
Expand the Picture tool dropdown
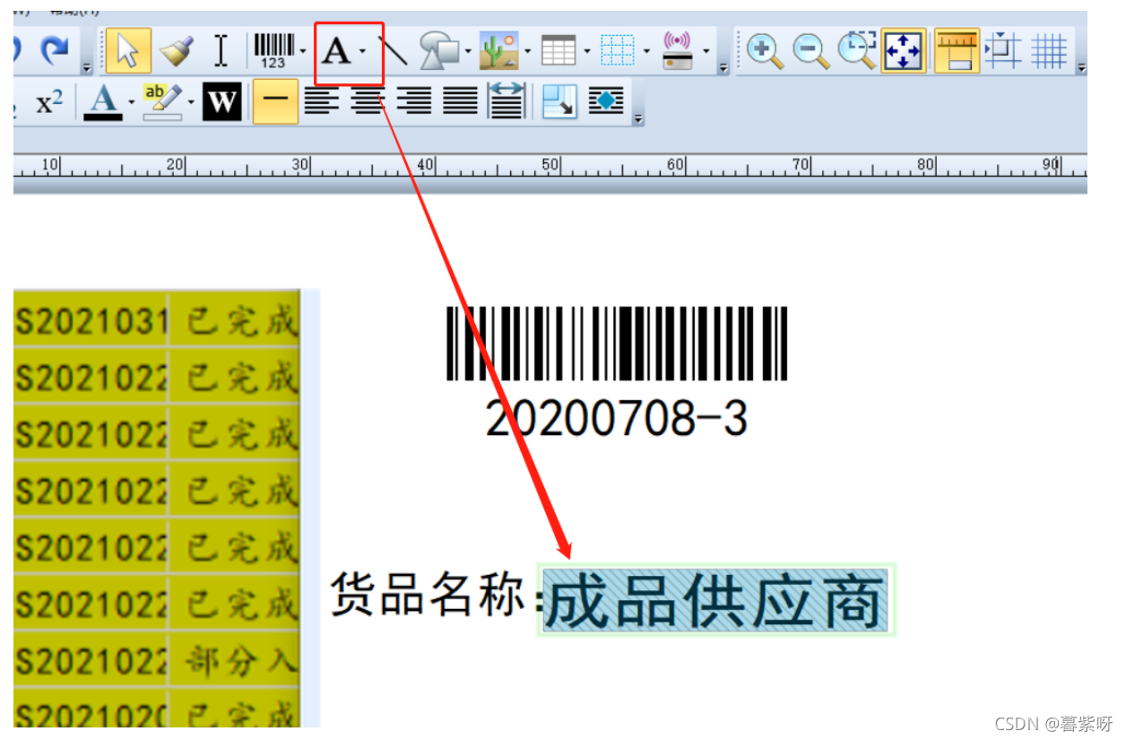[x=527, y=52]
